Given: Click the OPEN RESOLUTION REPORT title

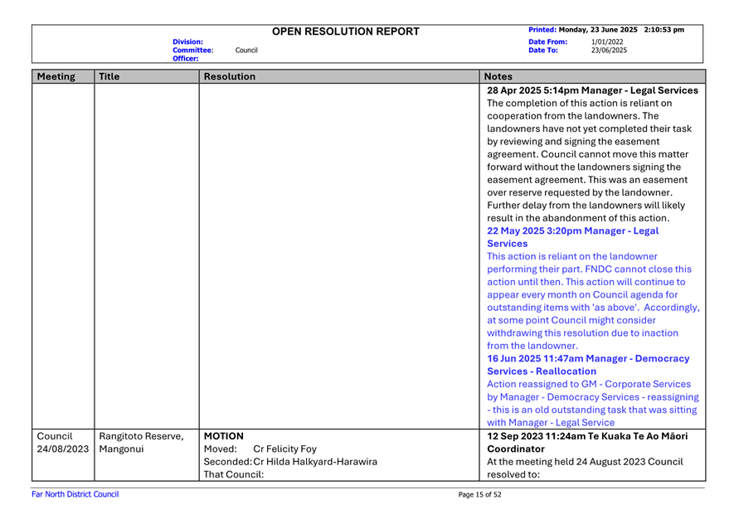Looking at the screenshot, I should tap(346, 32).
